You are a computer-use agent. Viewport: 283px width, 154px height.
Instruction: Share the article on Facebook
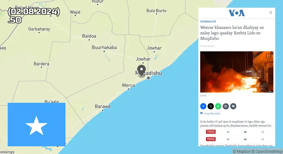tap(203, 106)
